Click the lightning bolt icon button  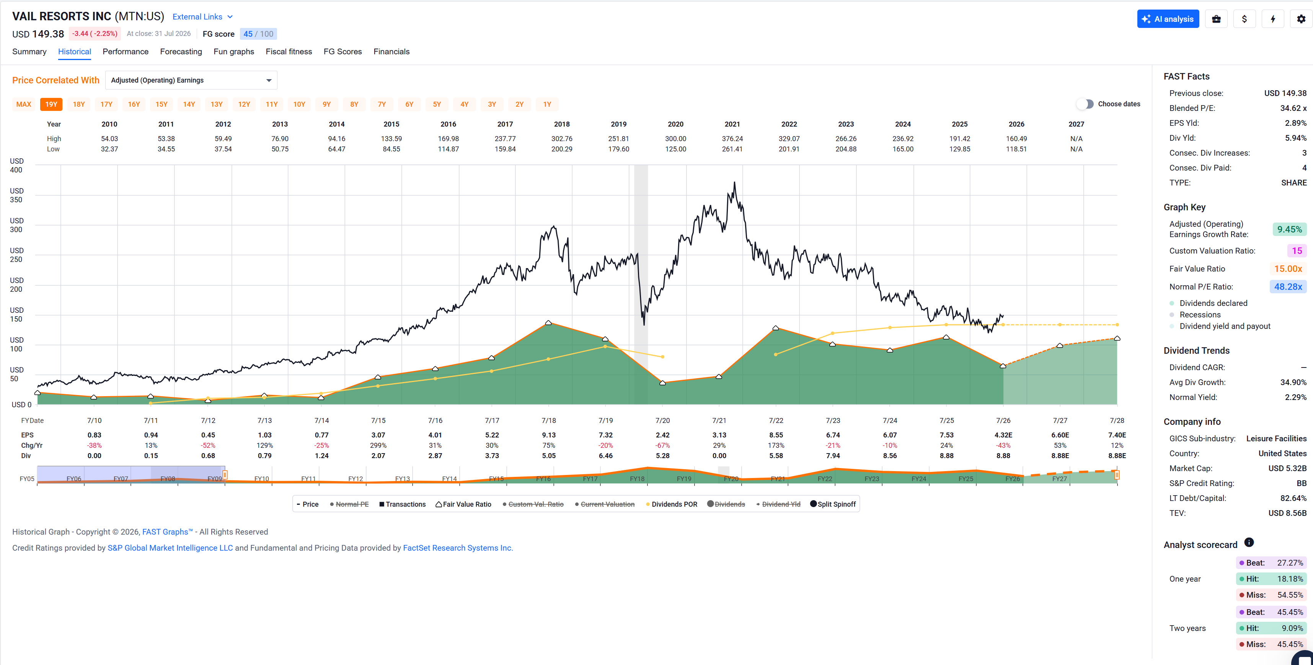1273,19
